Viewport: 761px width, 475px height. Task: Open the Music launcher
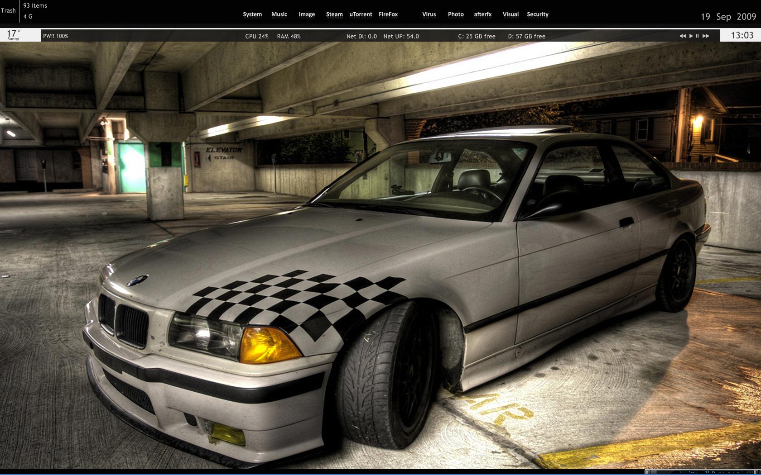[279, 14]
